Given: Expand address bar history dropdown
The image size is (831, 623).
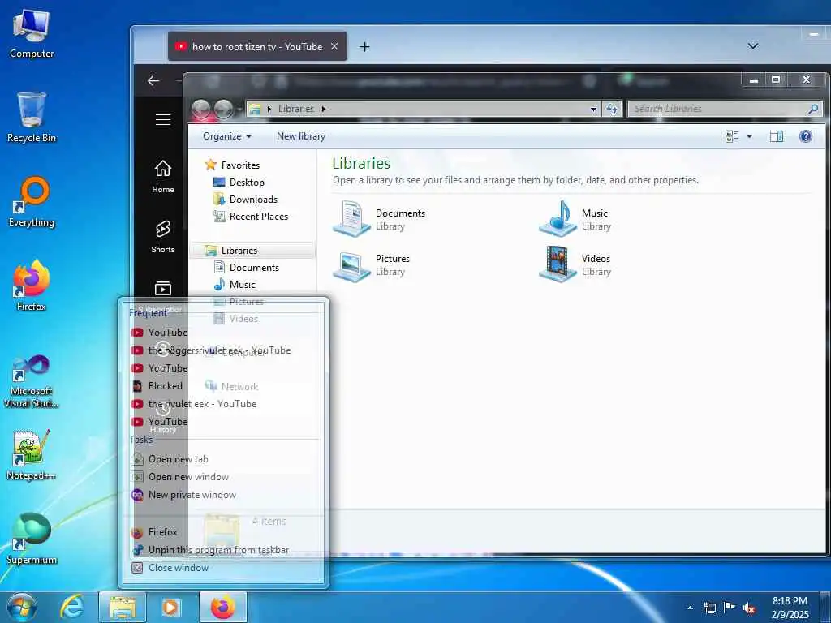Looking at the screenshot, I should click(593, 109).
